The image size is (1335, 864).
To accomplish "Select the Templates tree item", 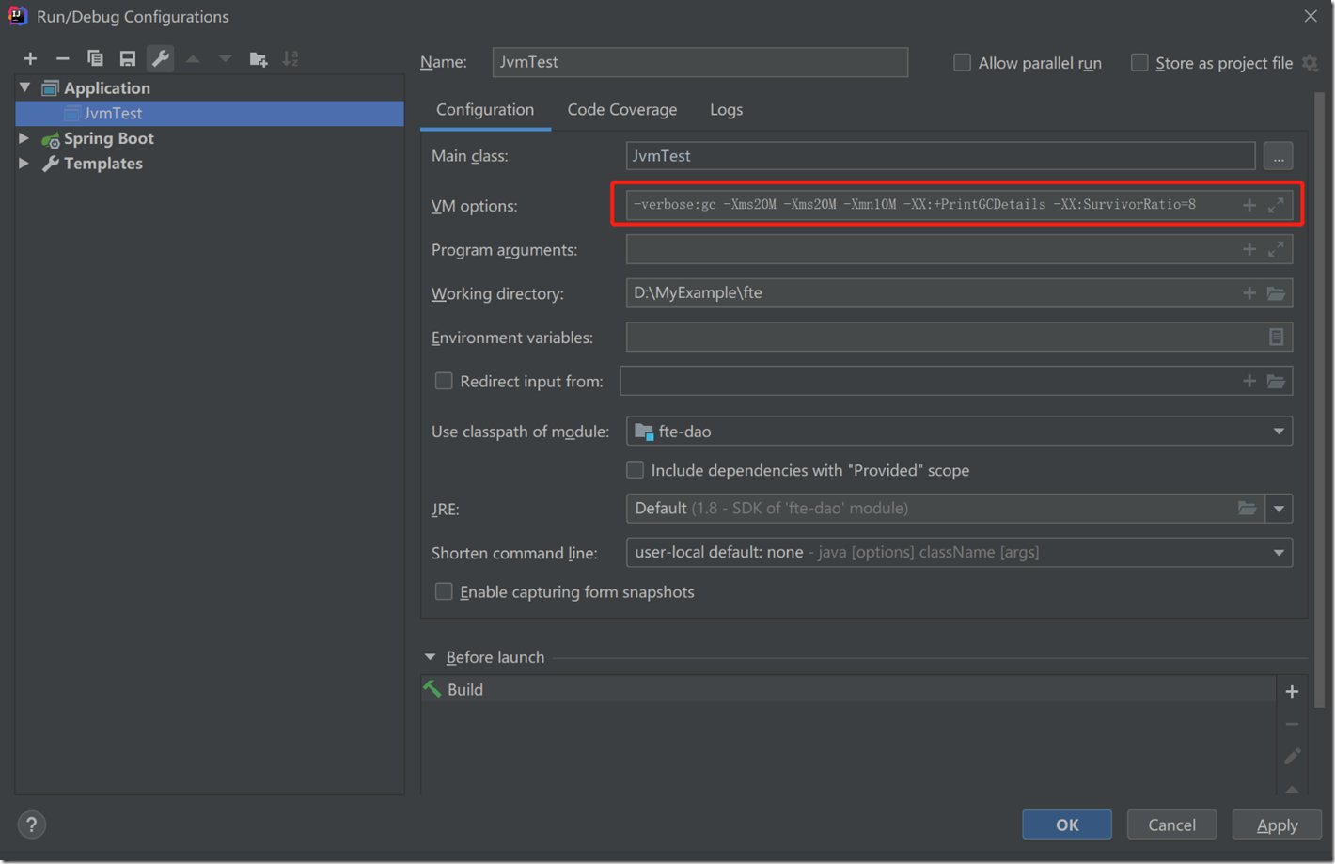I will (x=102, y=164).
